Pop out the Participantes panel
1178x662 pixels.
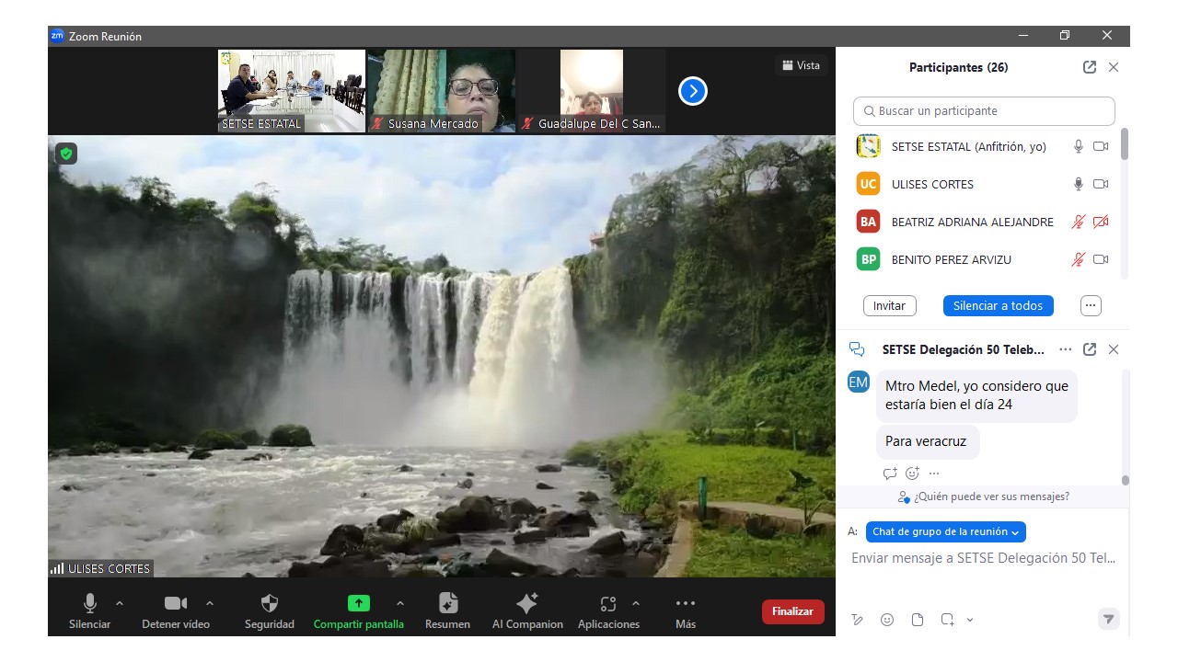tap(1090, 67)
